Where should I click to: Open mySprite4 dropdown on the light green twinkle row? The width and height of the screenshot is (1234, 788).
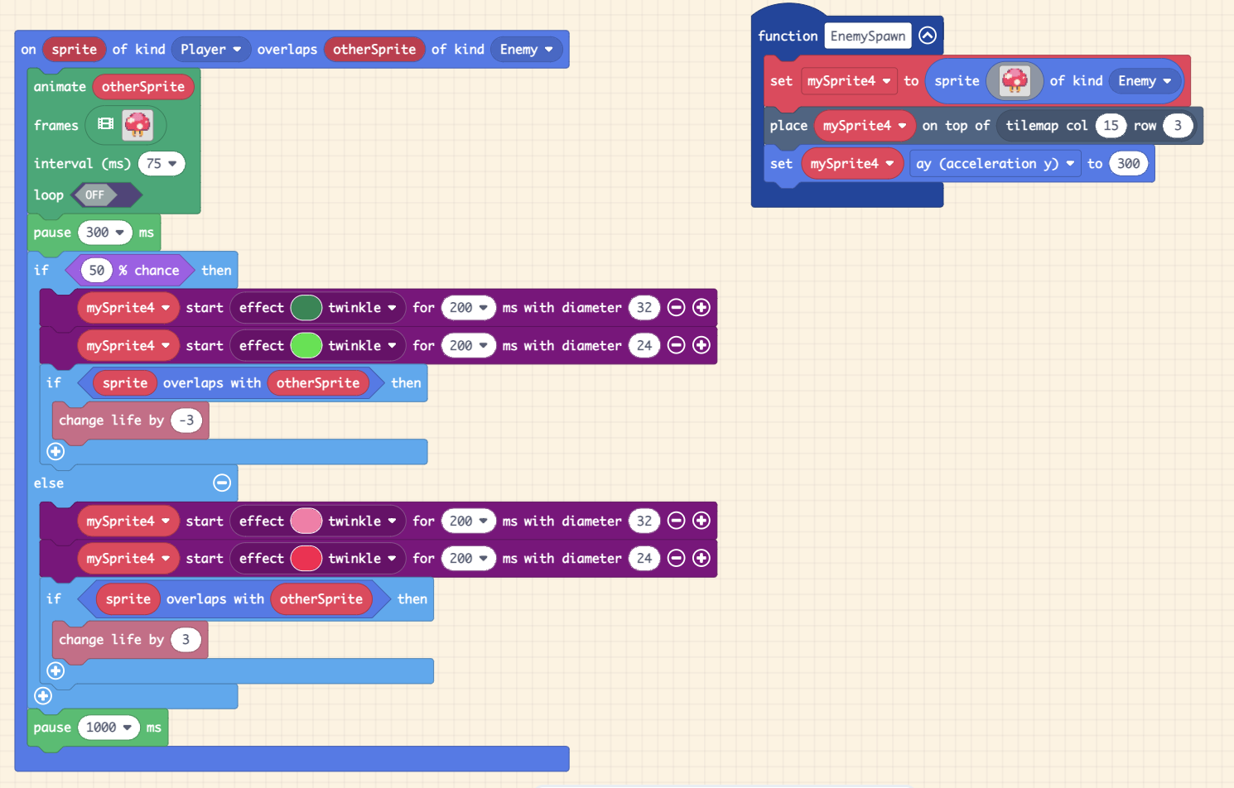pyautogui.click(x=128, y=345)
